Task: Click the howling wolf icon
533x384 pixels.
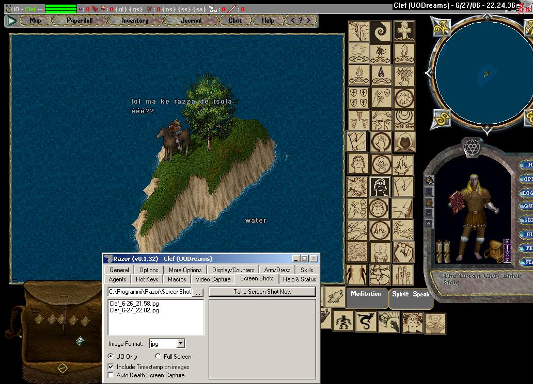Action: (x=335, y=297)
